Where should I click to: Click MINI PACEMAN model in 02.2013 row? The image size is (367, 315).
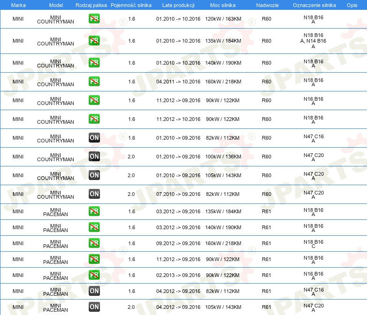coord(55,276)
